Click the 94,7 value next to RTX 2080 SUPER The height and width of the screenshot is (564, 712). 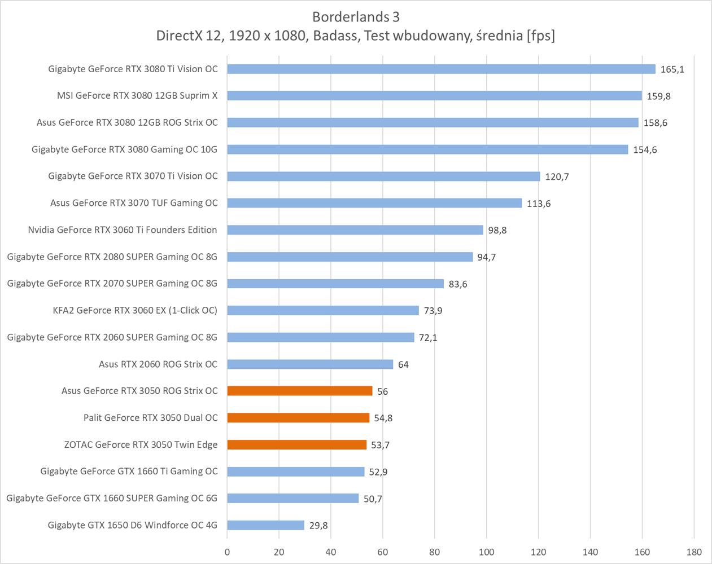coord(486,257)
